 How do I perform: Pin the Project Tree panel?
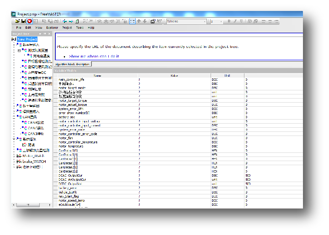[45, 34]
